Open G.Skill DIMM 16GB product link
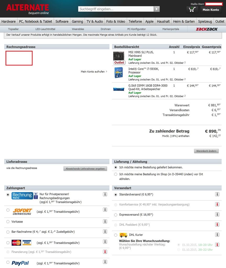The image size is (226, 268). pyautogui.click(x=148, y=87)
